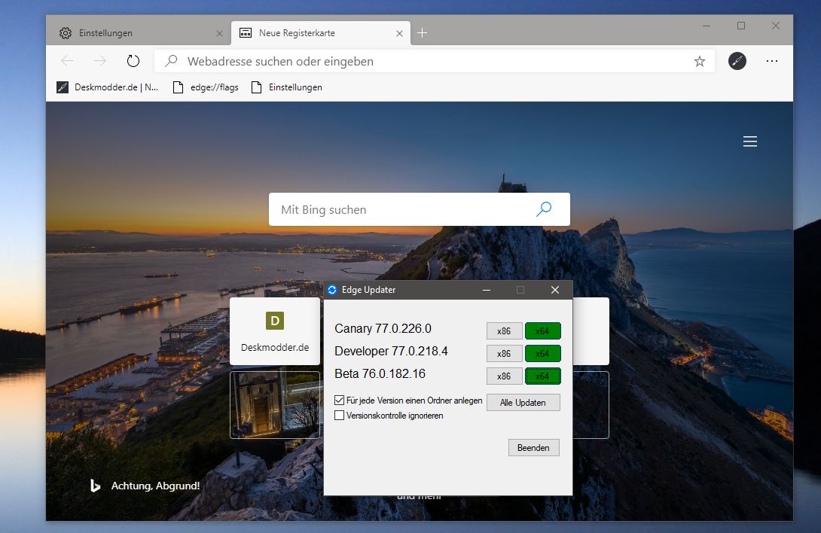Click the Bing search magnifier icon

[x=544, y=209]
